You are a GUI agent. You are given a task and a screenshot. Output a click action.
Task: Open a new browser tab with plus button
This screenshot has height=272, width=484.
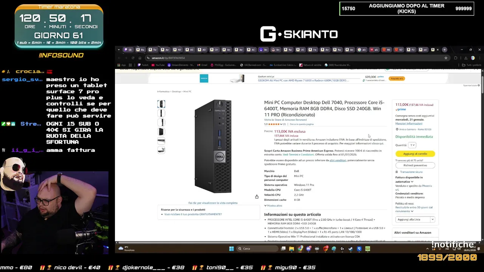coord(445,49)
